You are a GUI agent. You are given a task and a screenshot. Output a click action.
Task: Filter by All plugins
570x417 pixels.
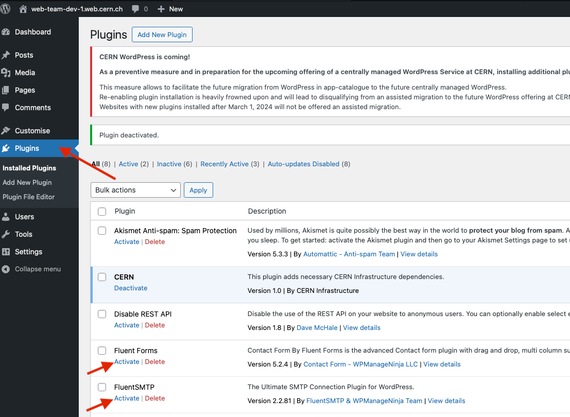pos(96,164)
